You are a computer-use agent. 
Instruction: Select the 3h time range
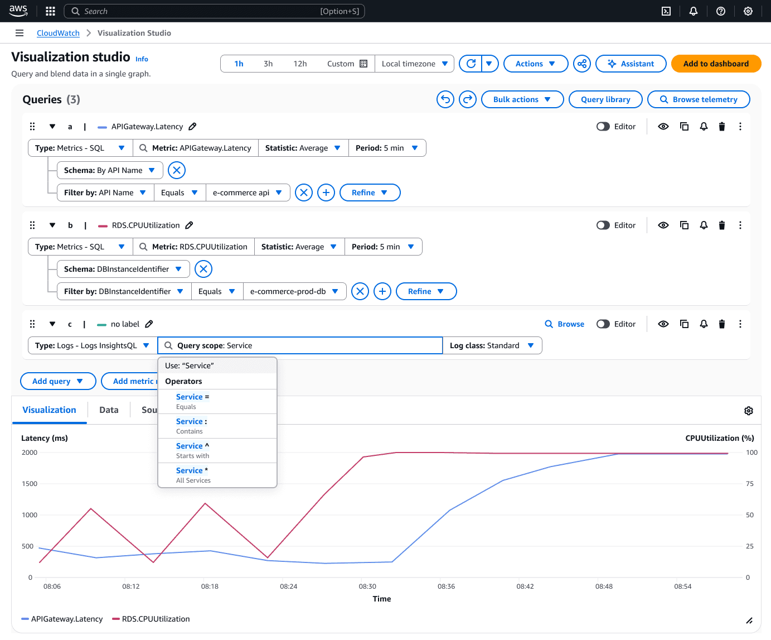point(268,64)
